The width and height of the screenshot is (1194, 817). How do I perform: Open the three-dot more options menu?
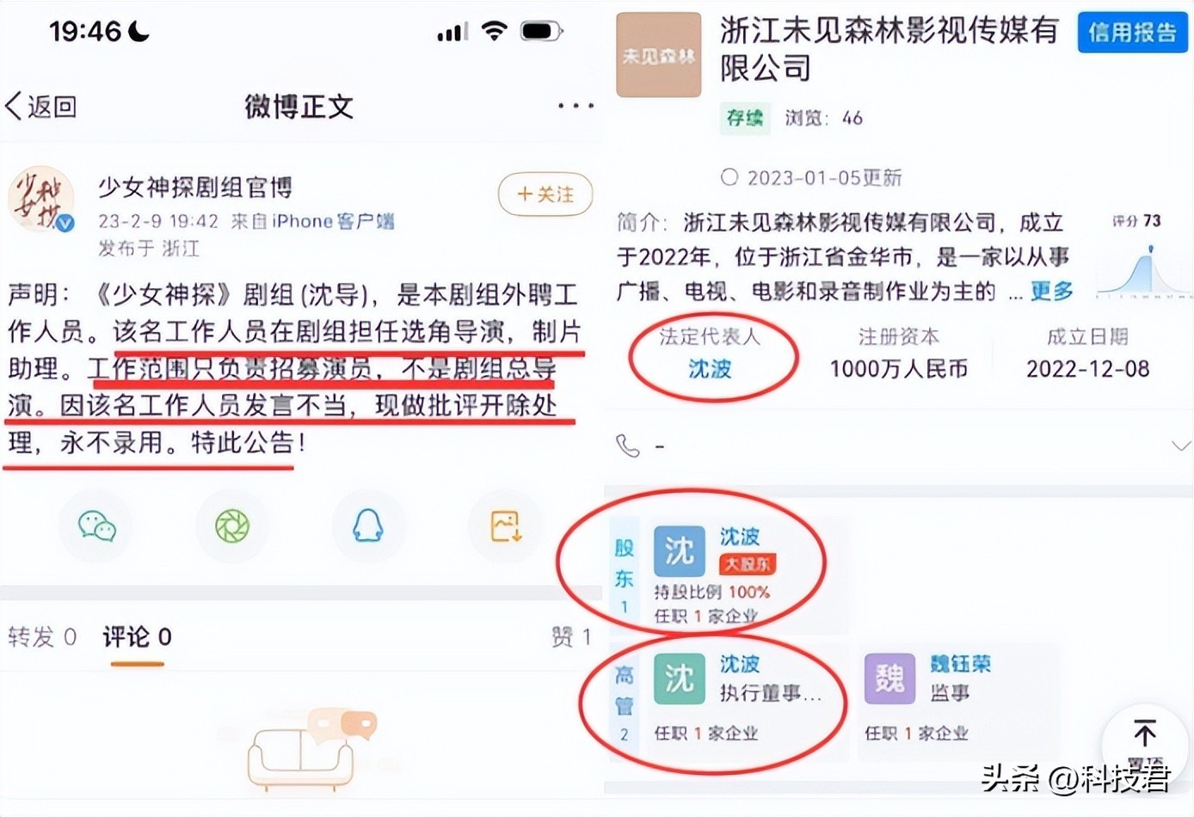[575, 106]
